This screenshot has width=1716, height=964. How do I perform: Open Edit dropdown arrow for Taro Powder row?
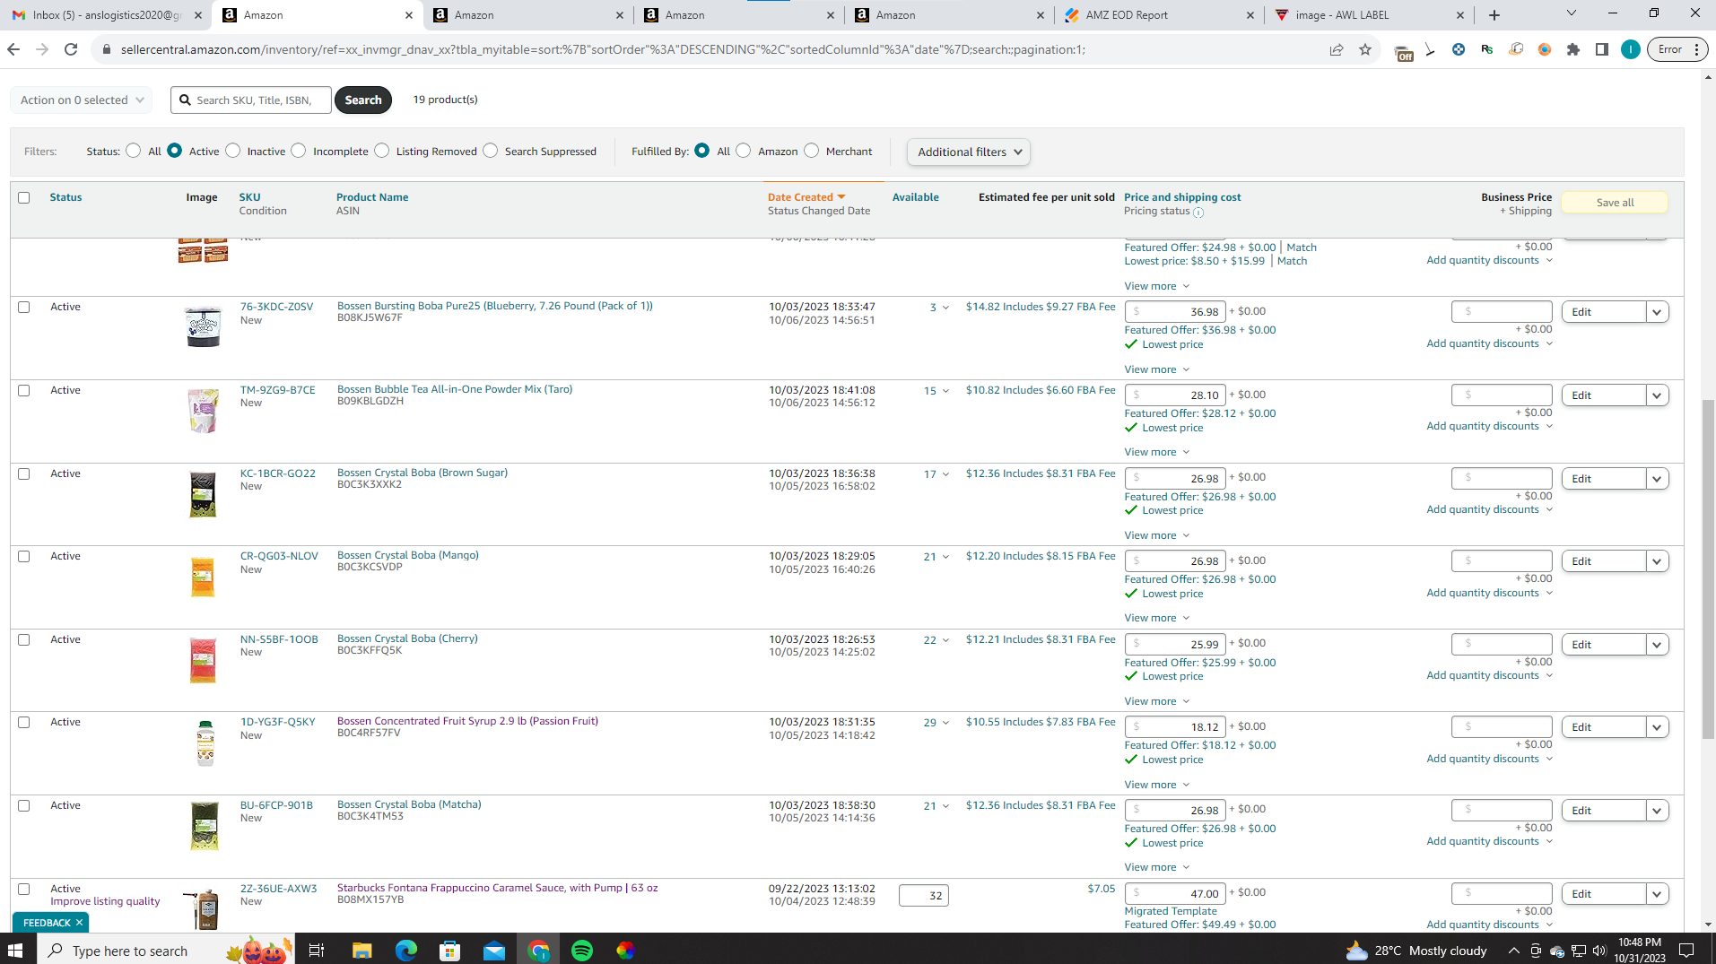click(x=1657, y=395)
